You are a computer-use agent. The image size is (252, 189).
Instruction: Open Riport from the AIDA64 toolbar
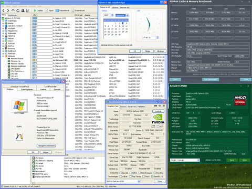click(49, 10)
